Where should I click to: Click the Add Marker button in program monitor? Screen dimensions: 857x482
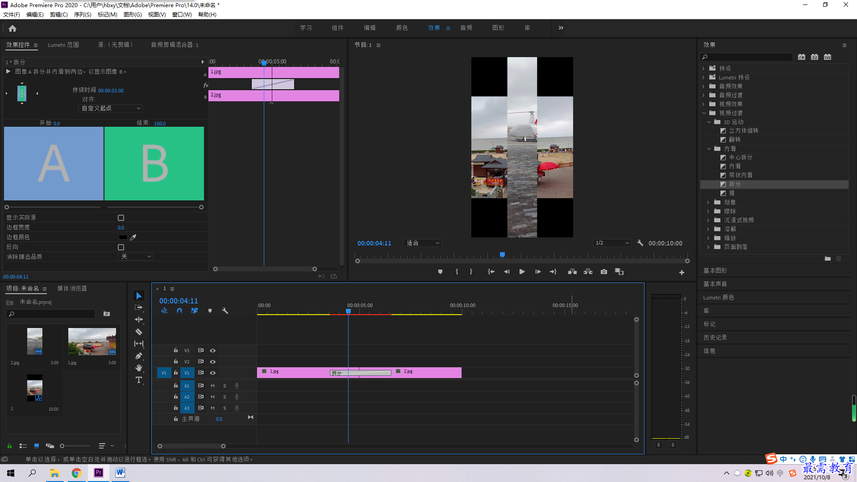440,272
